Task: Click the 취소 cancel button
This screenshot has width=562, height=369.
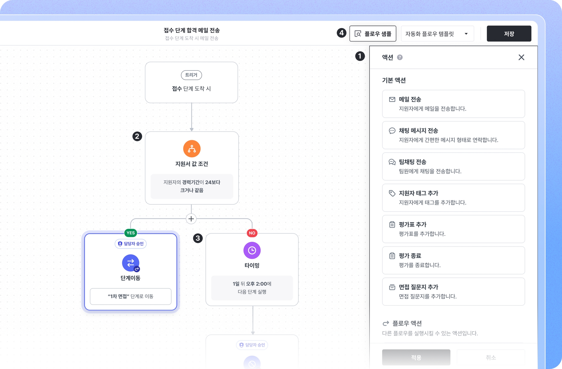Action: click(x=491, y=357)
